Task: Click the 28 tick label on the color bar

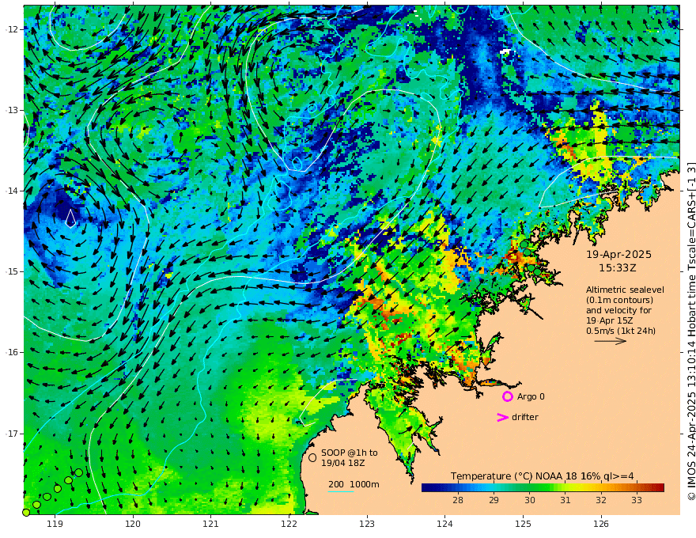Action: [x=458, y=500]
